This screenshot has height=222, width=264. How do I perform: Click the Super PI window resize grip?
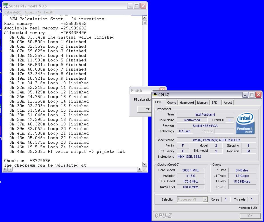(145, 169)
